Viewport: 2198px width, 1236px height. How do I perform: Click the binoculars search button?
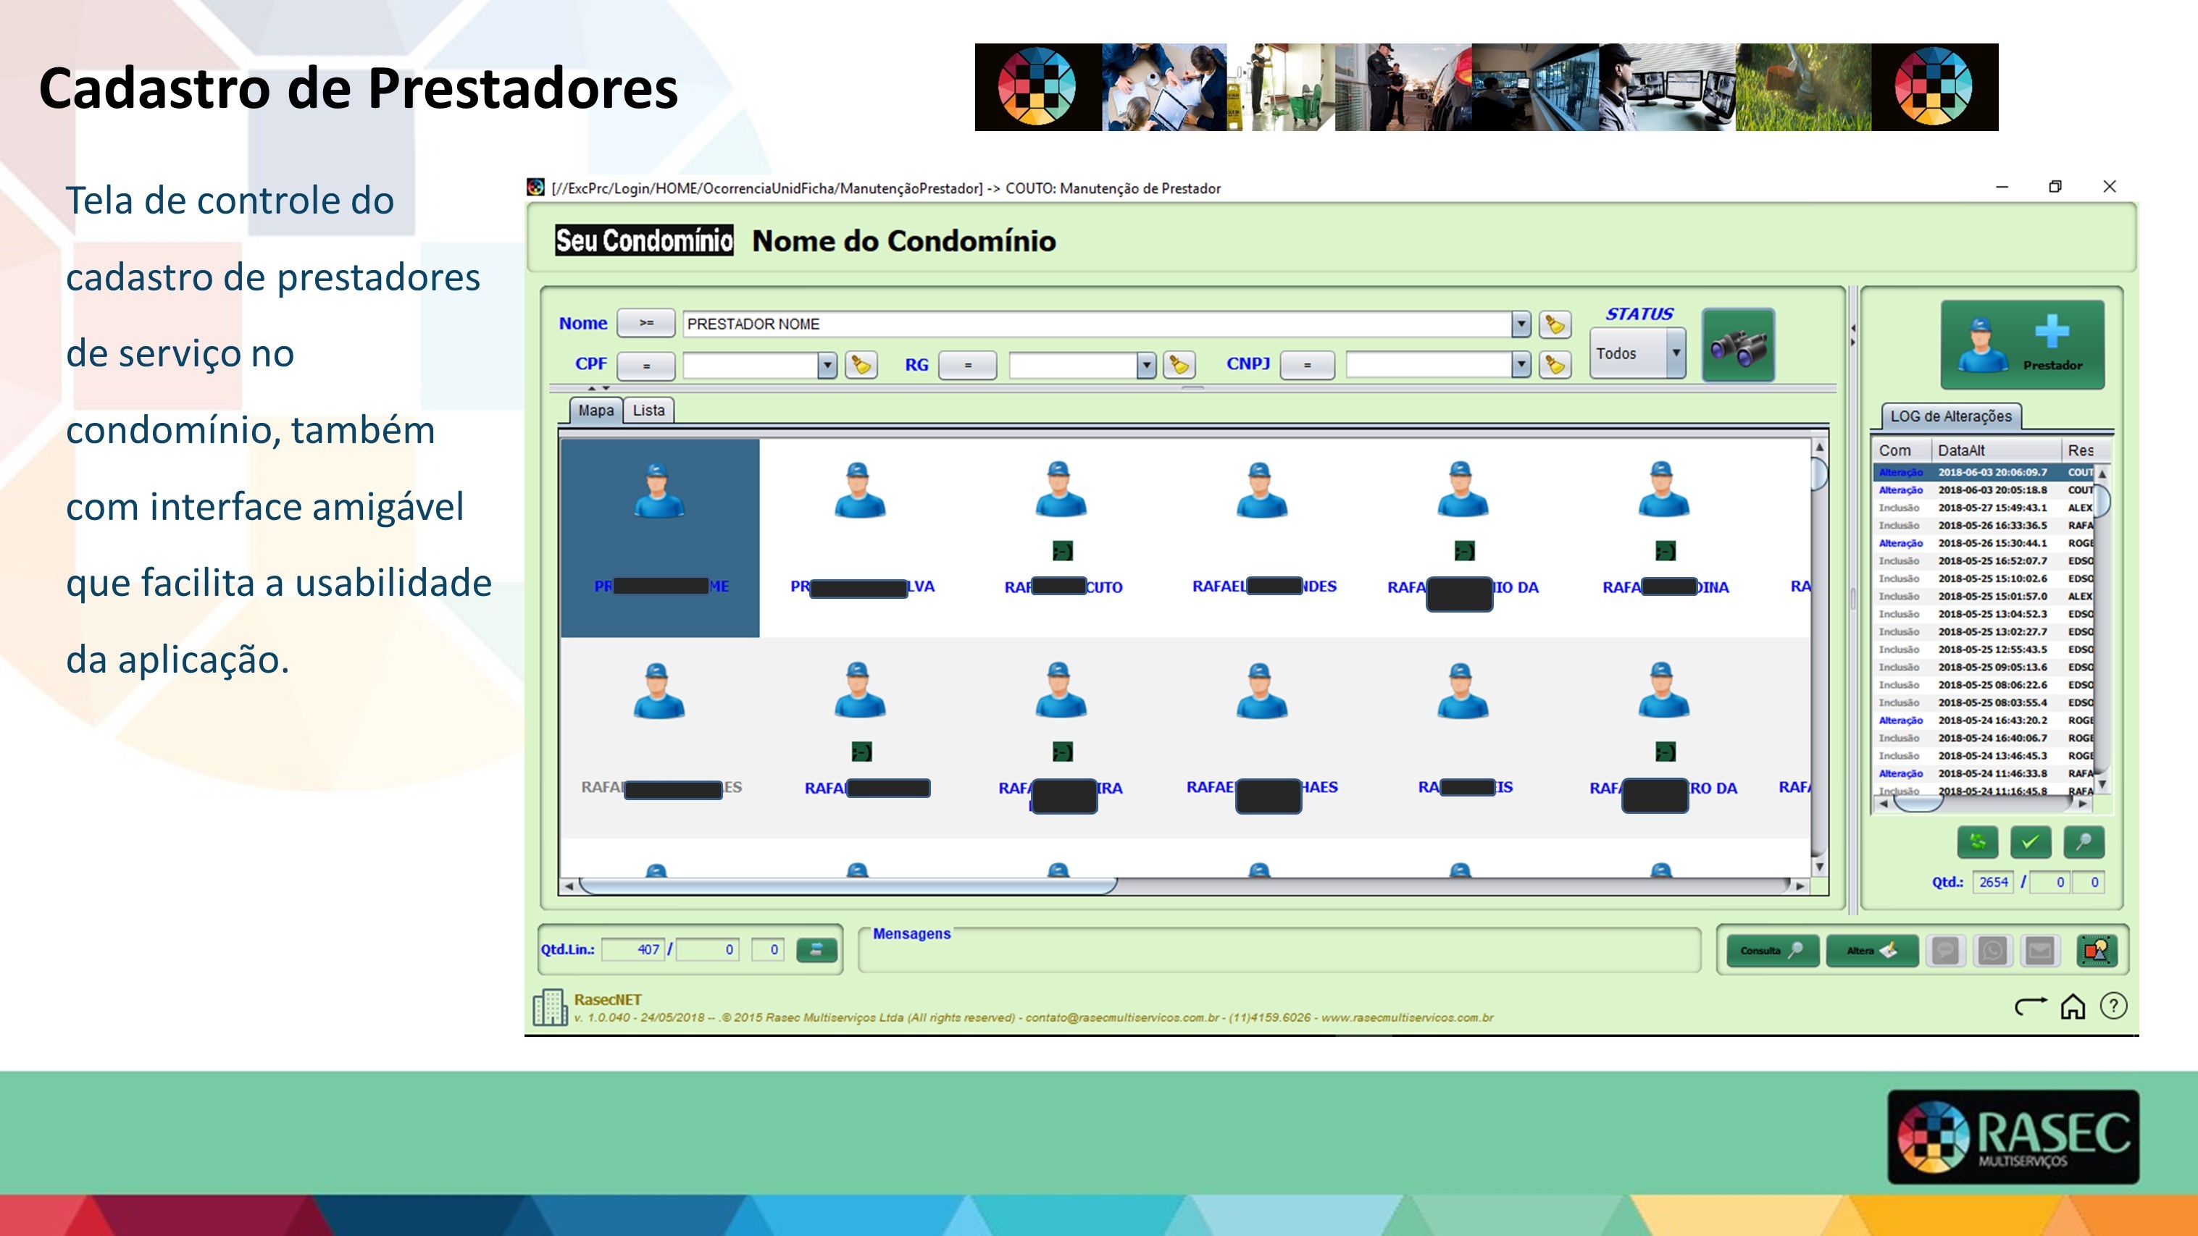click(x=1738, y=345)
